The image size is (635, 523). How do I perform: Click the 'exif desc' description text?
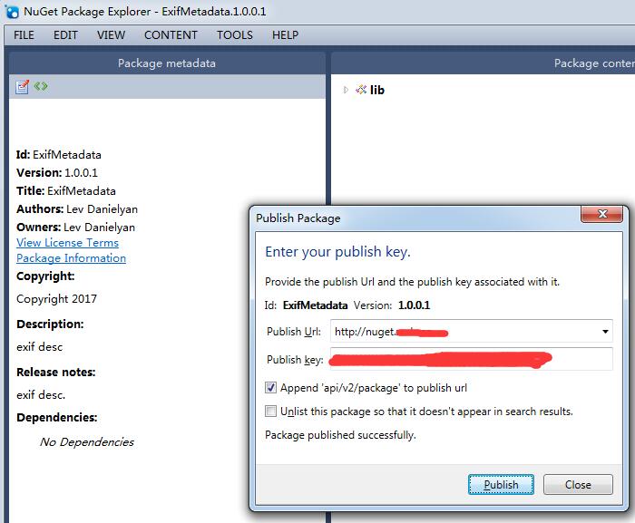point(40,347)
